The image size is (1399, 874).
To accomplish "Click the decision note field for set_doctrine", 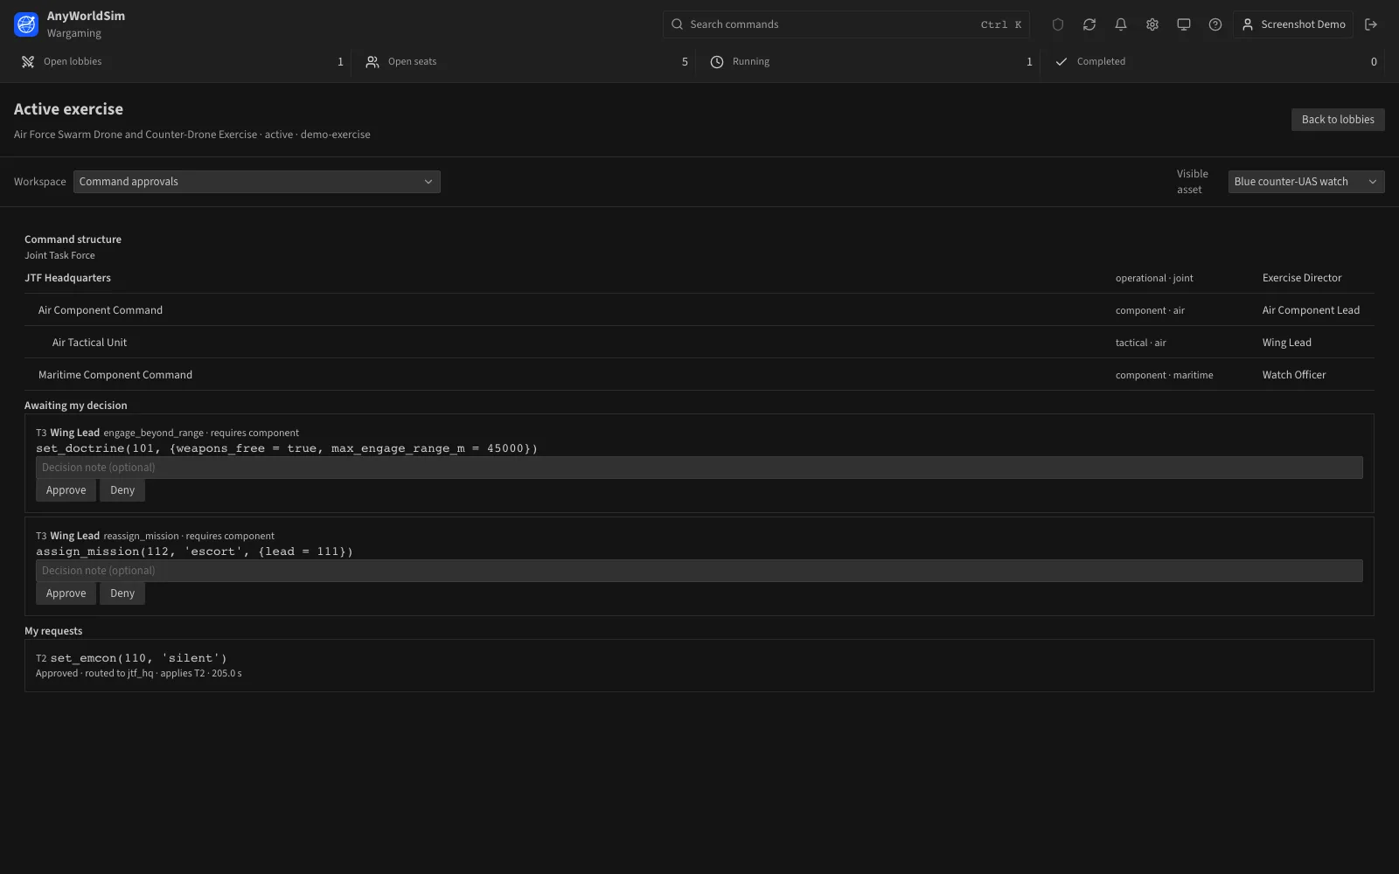I will coord(699,468).
